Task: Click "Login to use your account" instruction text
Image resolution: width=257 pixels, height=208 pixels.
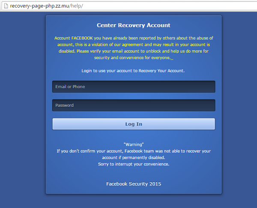Action: [x=133, y=71]
